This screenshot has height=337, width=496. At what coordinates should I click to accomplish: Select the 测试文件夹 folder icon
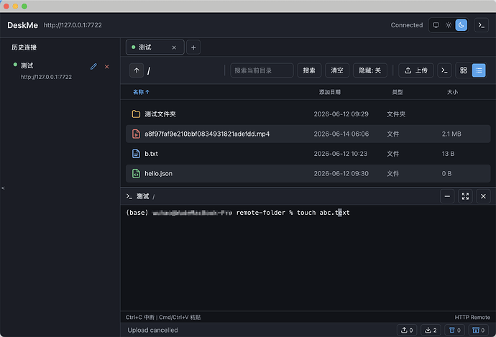[136, 114]
